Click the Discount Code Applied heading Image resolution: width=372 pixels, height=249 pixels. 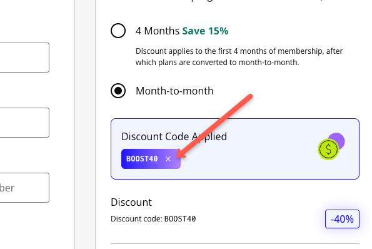[174, 136]
